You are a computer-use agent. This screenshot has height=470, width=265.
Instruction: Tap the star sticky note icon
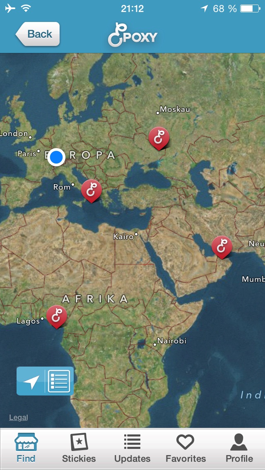click(79, 442)
